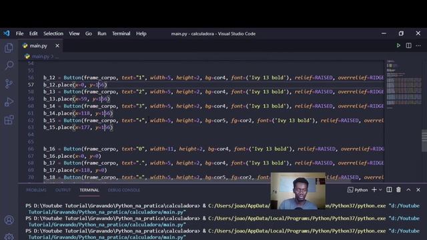Open the Extensions view
427x240 pixels.
click(9, 120)
